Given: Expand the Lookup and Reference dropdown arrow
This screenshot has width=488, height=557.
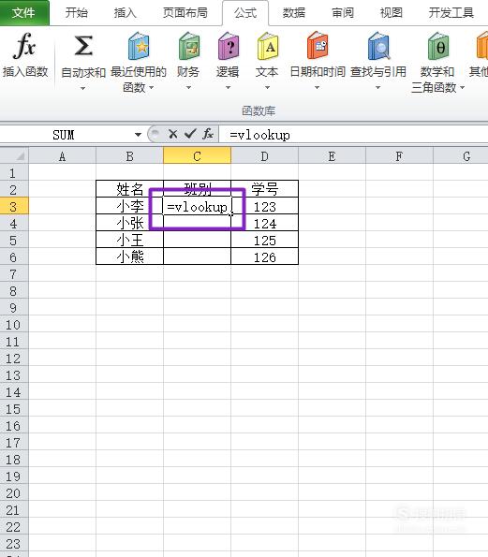Looking at the screenshot, I should point(377,87).
